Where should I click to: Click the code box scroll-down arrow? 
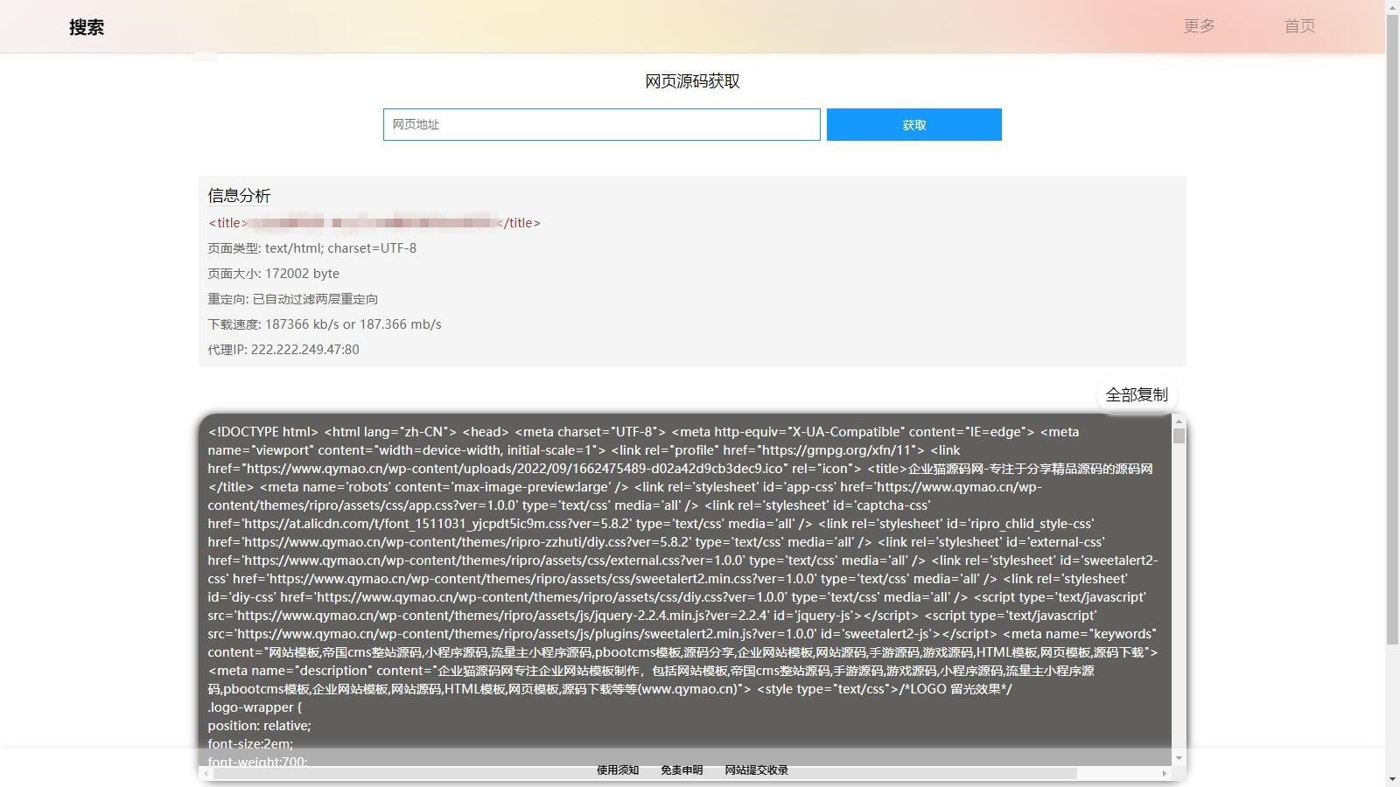(x=1179, y=758)
